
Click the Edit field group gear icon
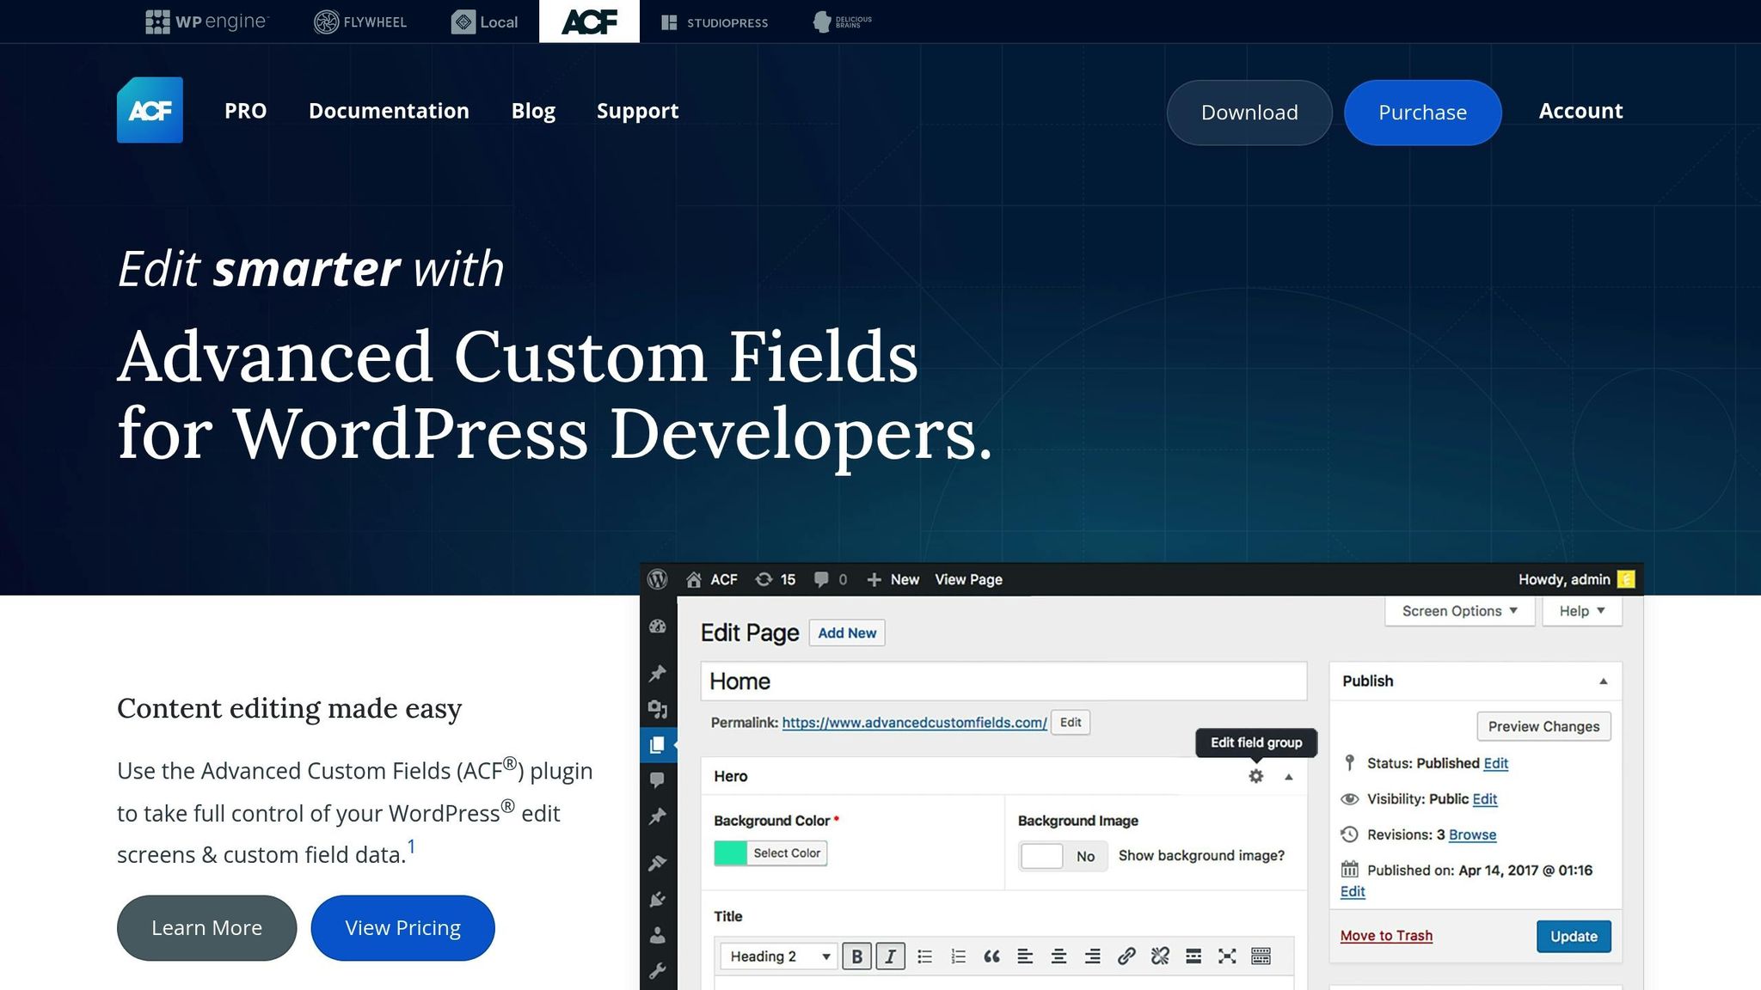coord(1256,775)
